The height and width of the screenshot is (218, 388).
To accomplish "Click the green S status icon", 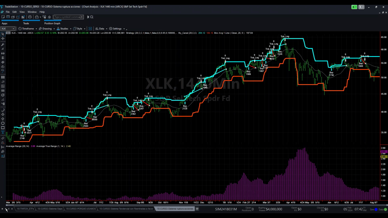I will [x=354, y=7].
